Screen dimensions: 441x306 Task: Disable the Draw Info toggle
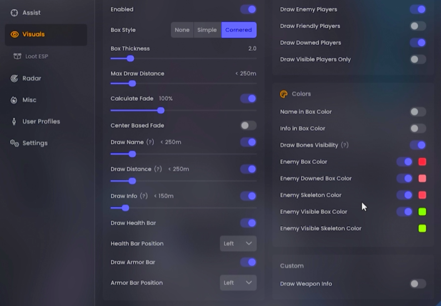click(x=248, y=196)
